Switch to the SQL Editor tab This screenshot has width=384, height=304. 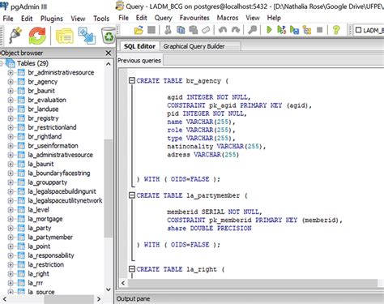(139, 46)
